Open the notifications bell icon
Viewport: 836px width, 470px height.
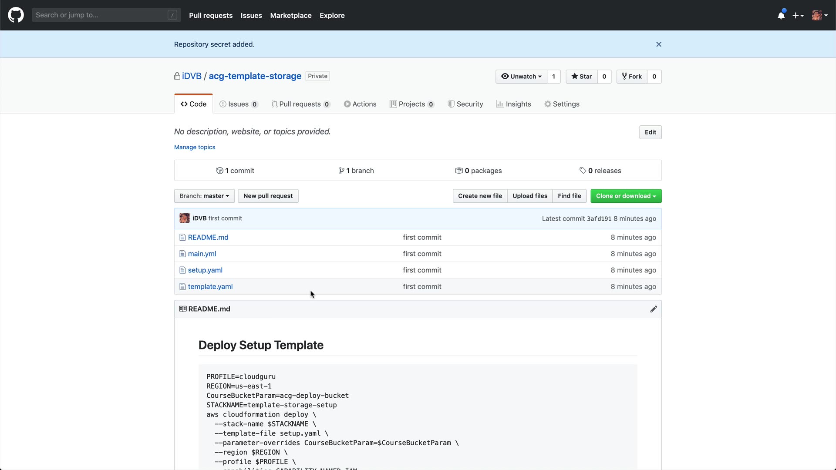[x=781, y=15]
